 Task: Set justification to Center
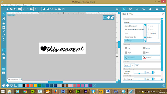(147, 48)
